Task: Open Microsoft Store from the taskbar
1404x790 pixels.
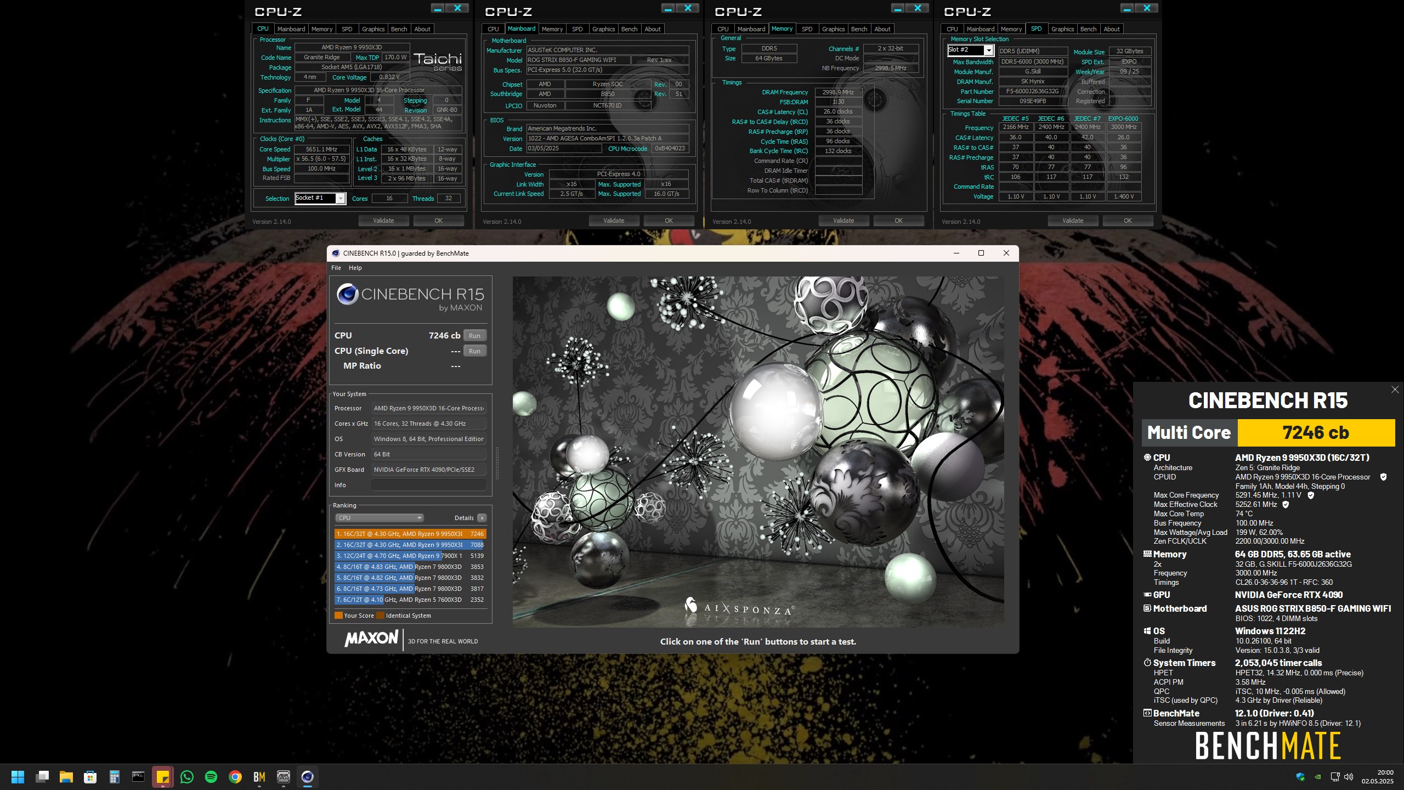Action: [90, 777]
